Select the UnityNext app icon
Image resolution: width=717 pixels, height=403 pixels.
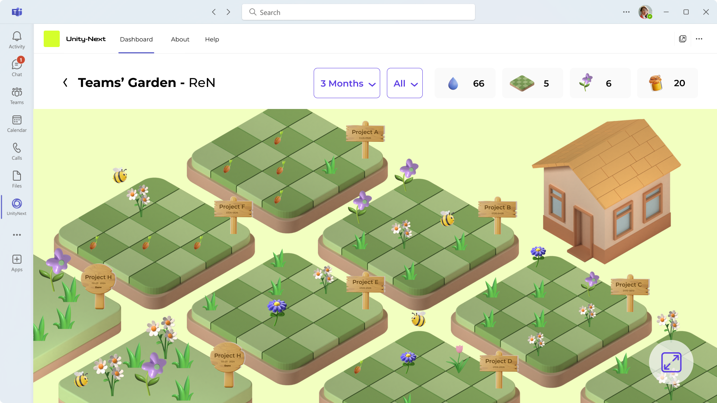point(17,207)
